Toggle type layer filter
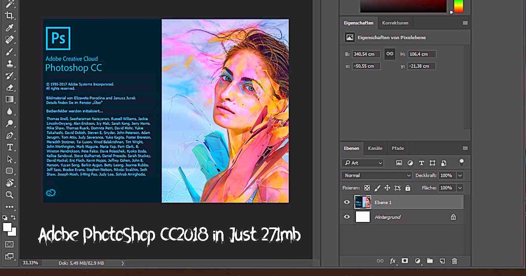The width and height of the screenshot is (526, 276). (422, 163)
